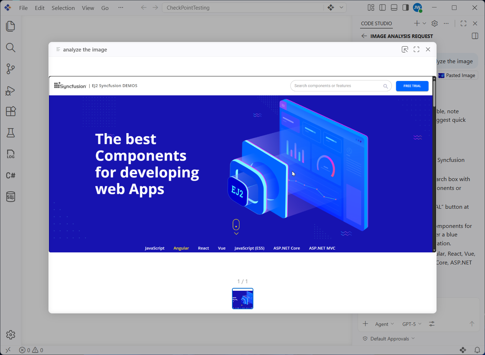Viewport: 485px width, 355px height.
Task: Close the Code Studio panel
Action: click(475, 23)
